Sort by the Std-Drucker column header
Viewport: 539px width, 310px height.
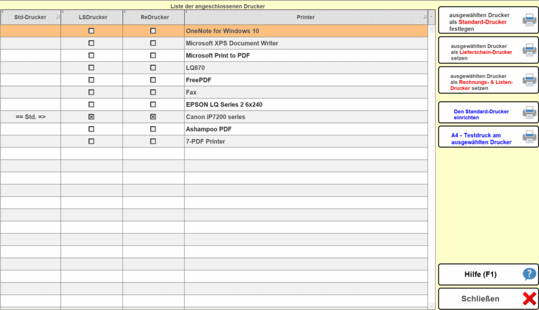click(30, 17)
